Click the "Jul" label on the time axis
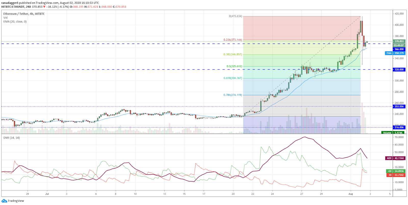 point(47,194)
